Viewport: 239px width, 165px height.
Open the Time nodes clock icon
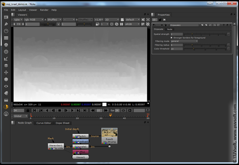click(x=6, y=31)
